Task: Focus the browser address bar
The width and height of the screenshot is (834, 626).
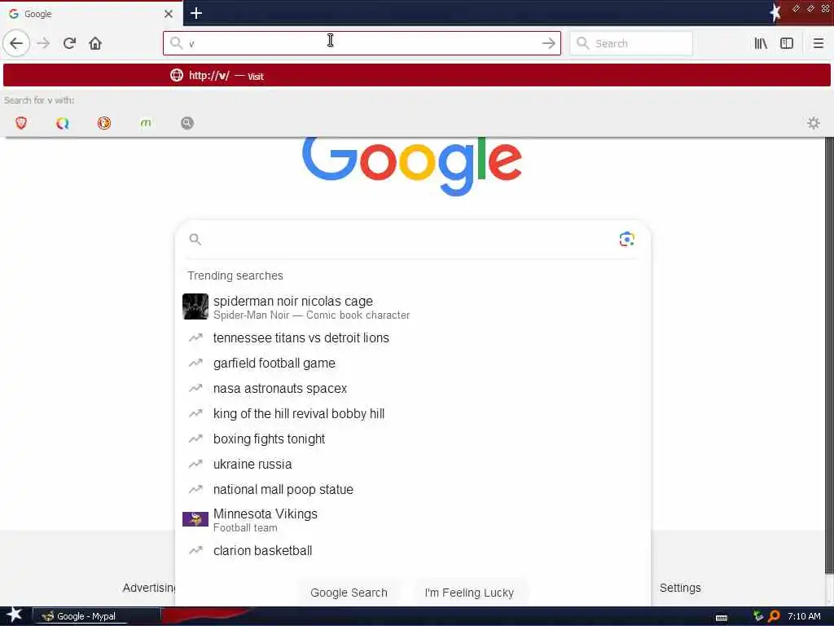Action: point(362,43)
